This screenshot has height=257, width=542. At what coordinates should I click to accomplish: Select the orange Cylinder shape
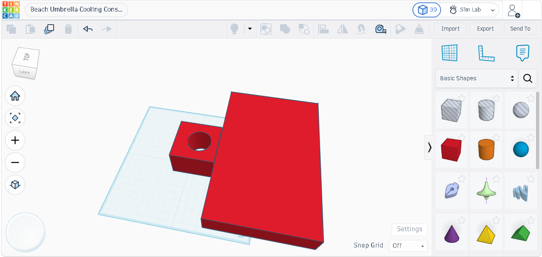(486, 150)
